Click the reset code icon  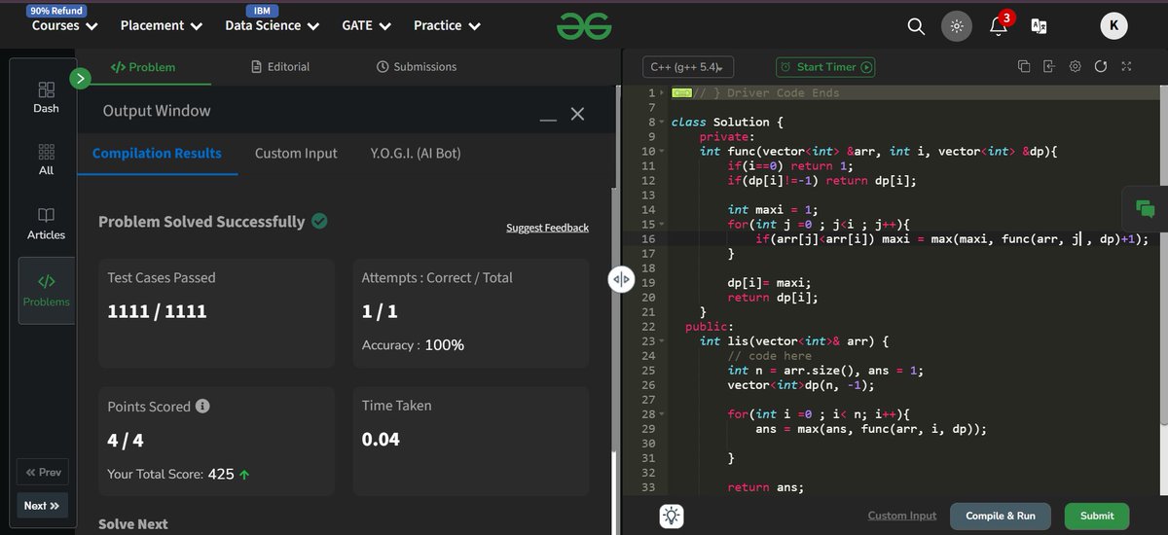pyautogui.click(x=1101, y=67)
